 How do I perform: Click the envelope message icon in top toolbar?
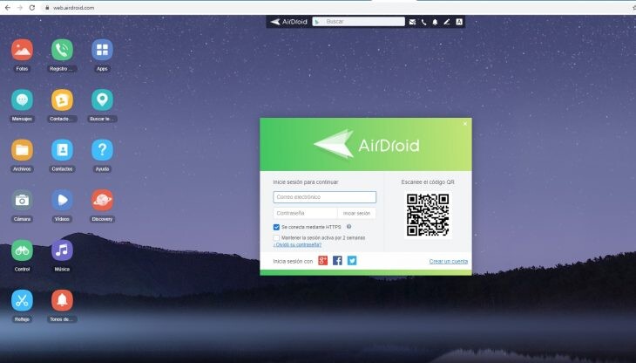pyautogui.click(x=412, y=22)
